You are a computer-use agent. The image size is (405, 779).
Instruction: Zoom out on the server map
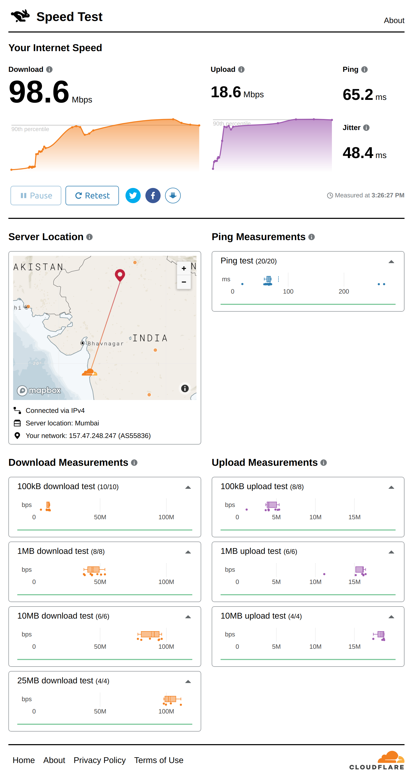pos(184,282)
